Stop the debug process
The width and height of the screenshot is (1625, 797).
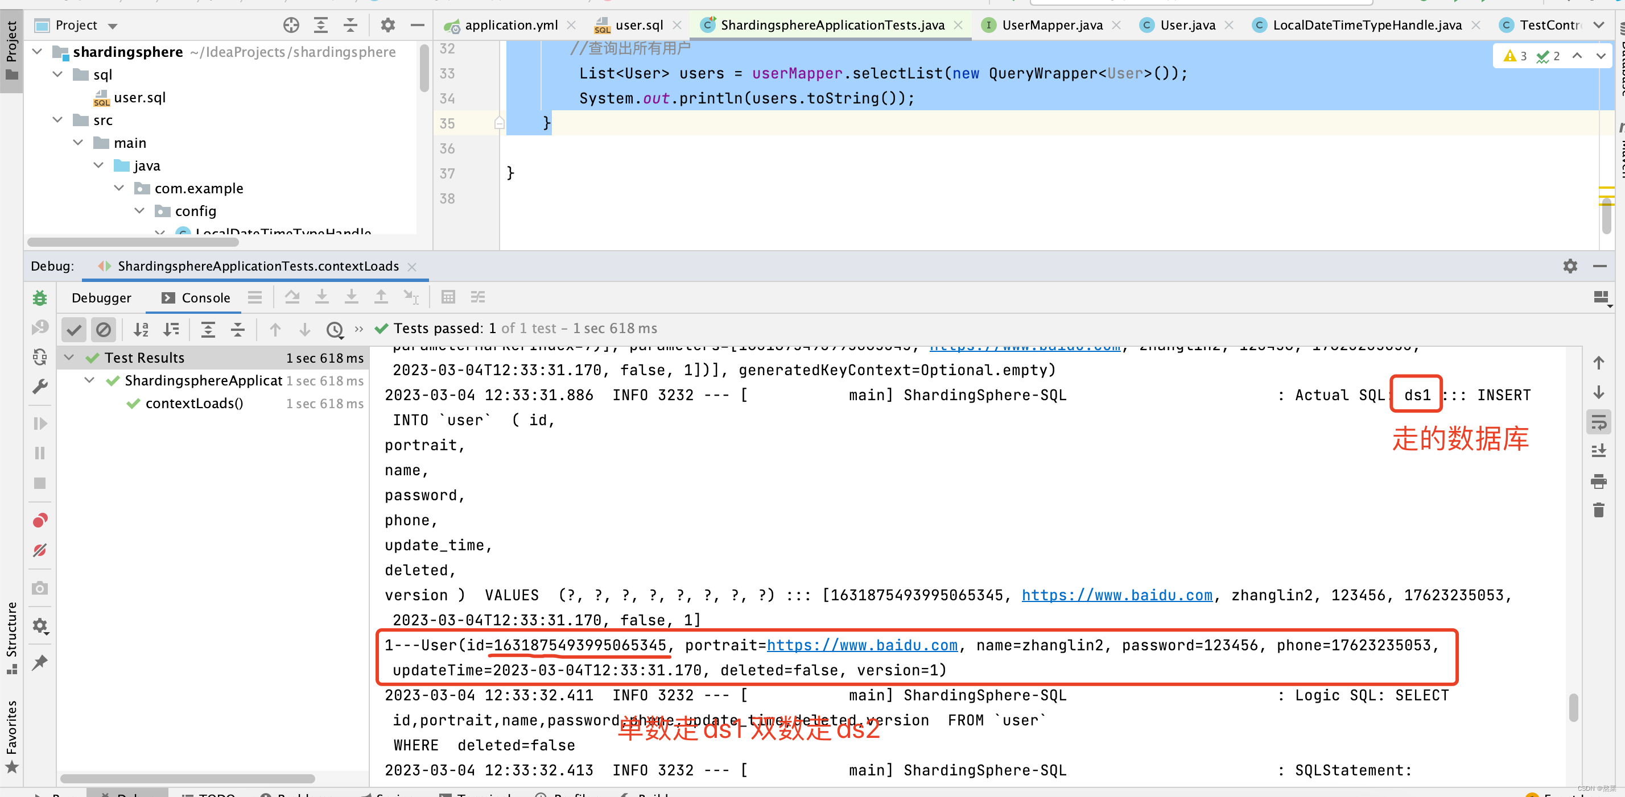pos(40,483)
